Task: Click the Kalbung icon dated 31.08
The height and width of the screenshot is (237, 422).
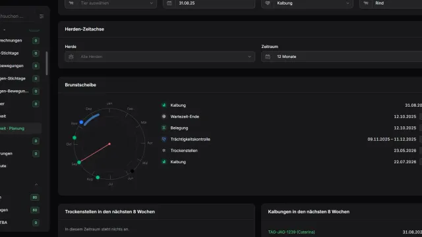Action: [164, 105]
